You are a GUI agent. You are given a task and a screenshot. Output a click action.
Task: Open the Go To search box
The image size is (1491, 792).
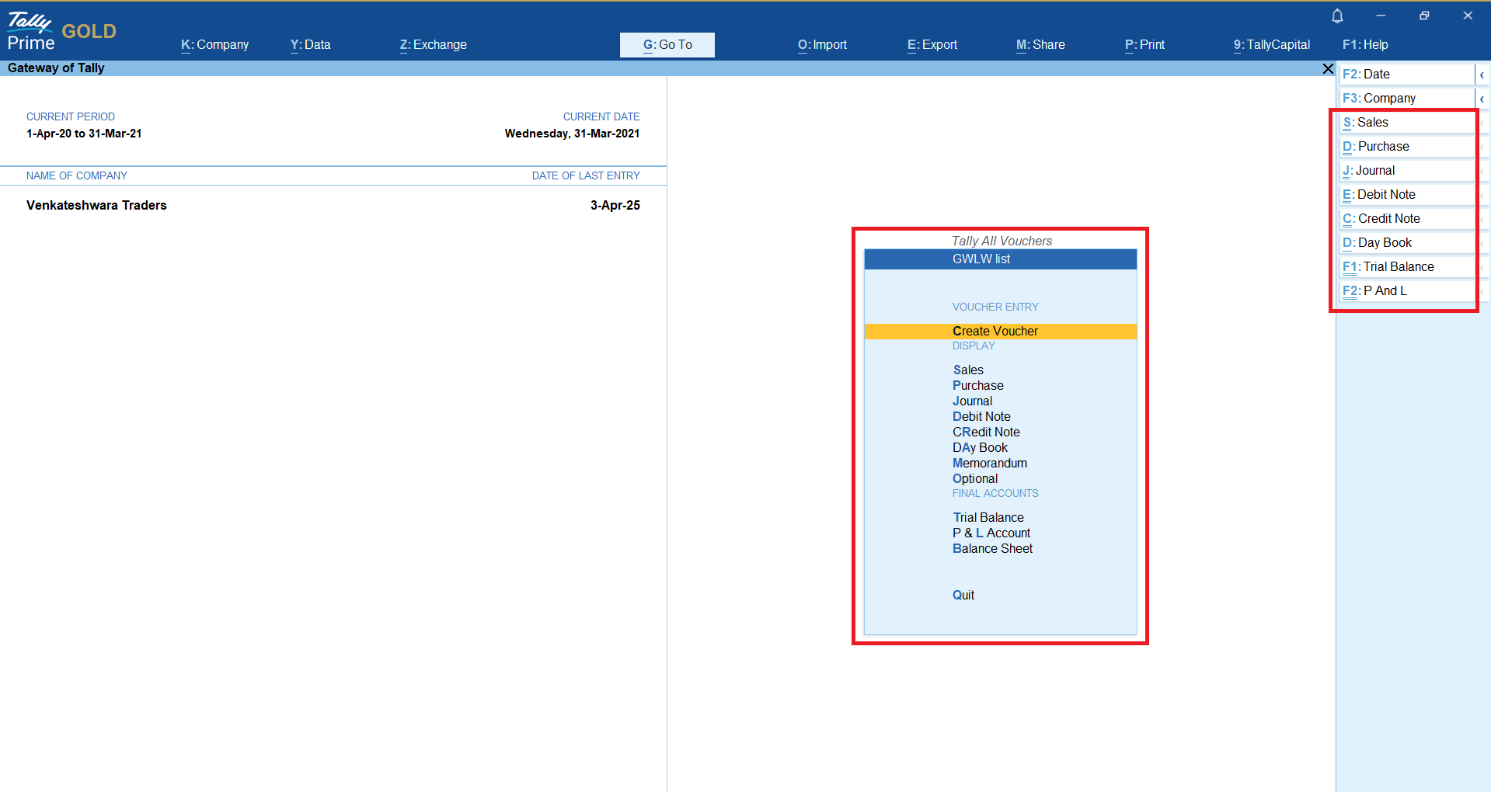pyautogui.click(x=667, y=45)
